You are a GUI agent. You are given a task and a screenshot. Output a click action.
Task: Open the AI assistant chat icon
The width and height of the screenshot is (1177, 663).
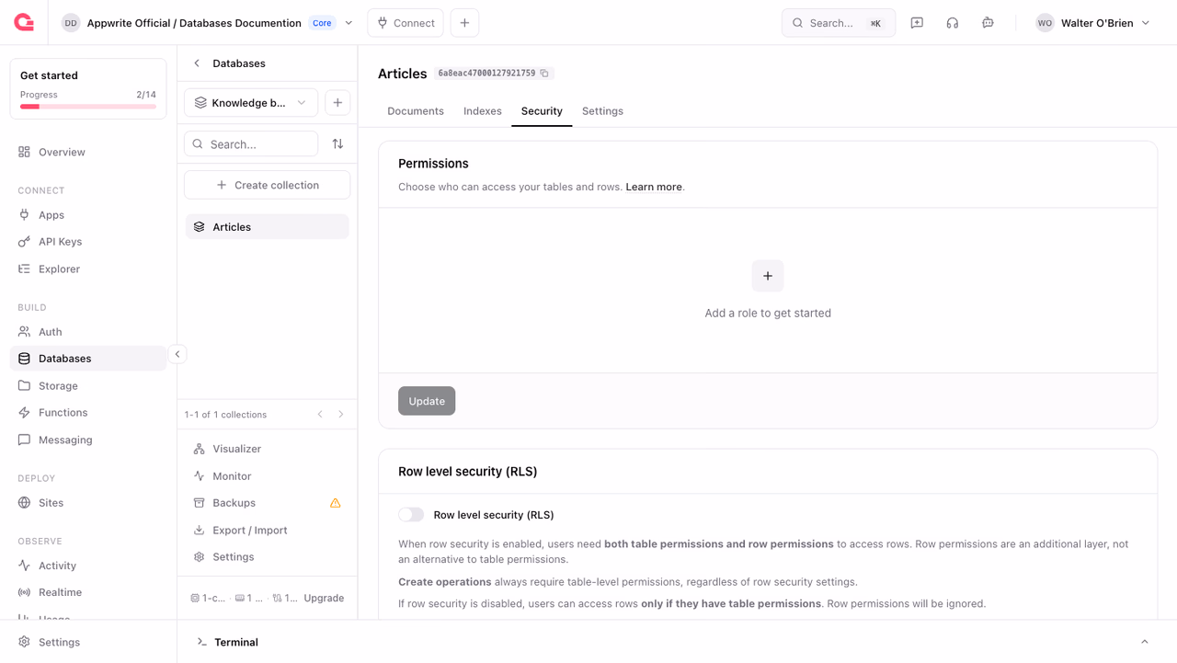pos(988,23)
